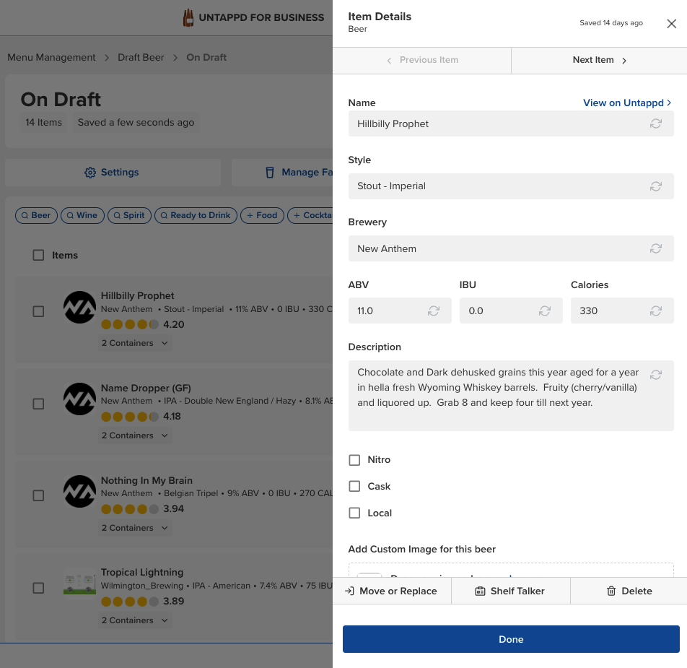Expand 2 Containers under Name Dropper (GF)
This screenshot has width=687, height=668.
point(135,435)
